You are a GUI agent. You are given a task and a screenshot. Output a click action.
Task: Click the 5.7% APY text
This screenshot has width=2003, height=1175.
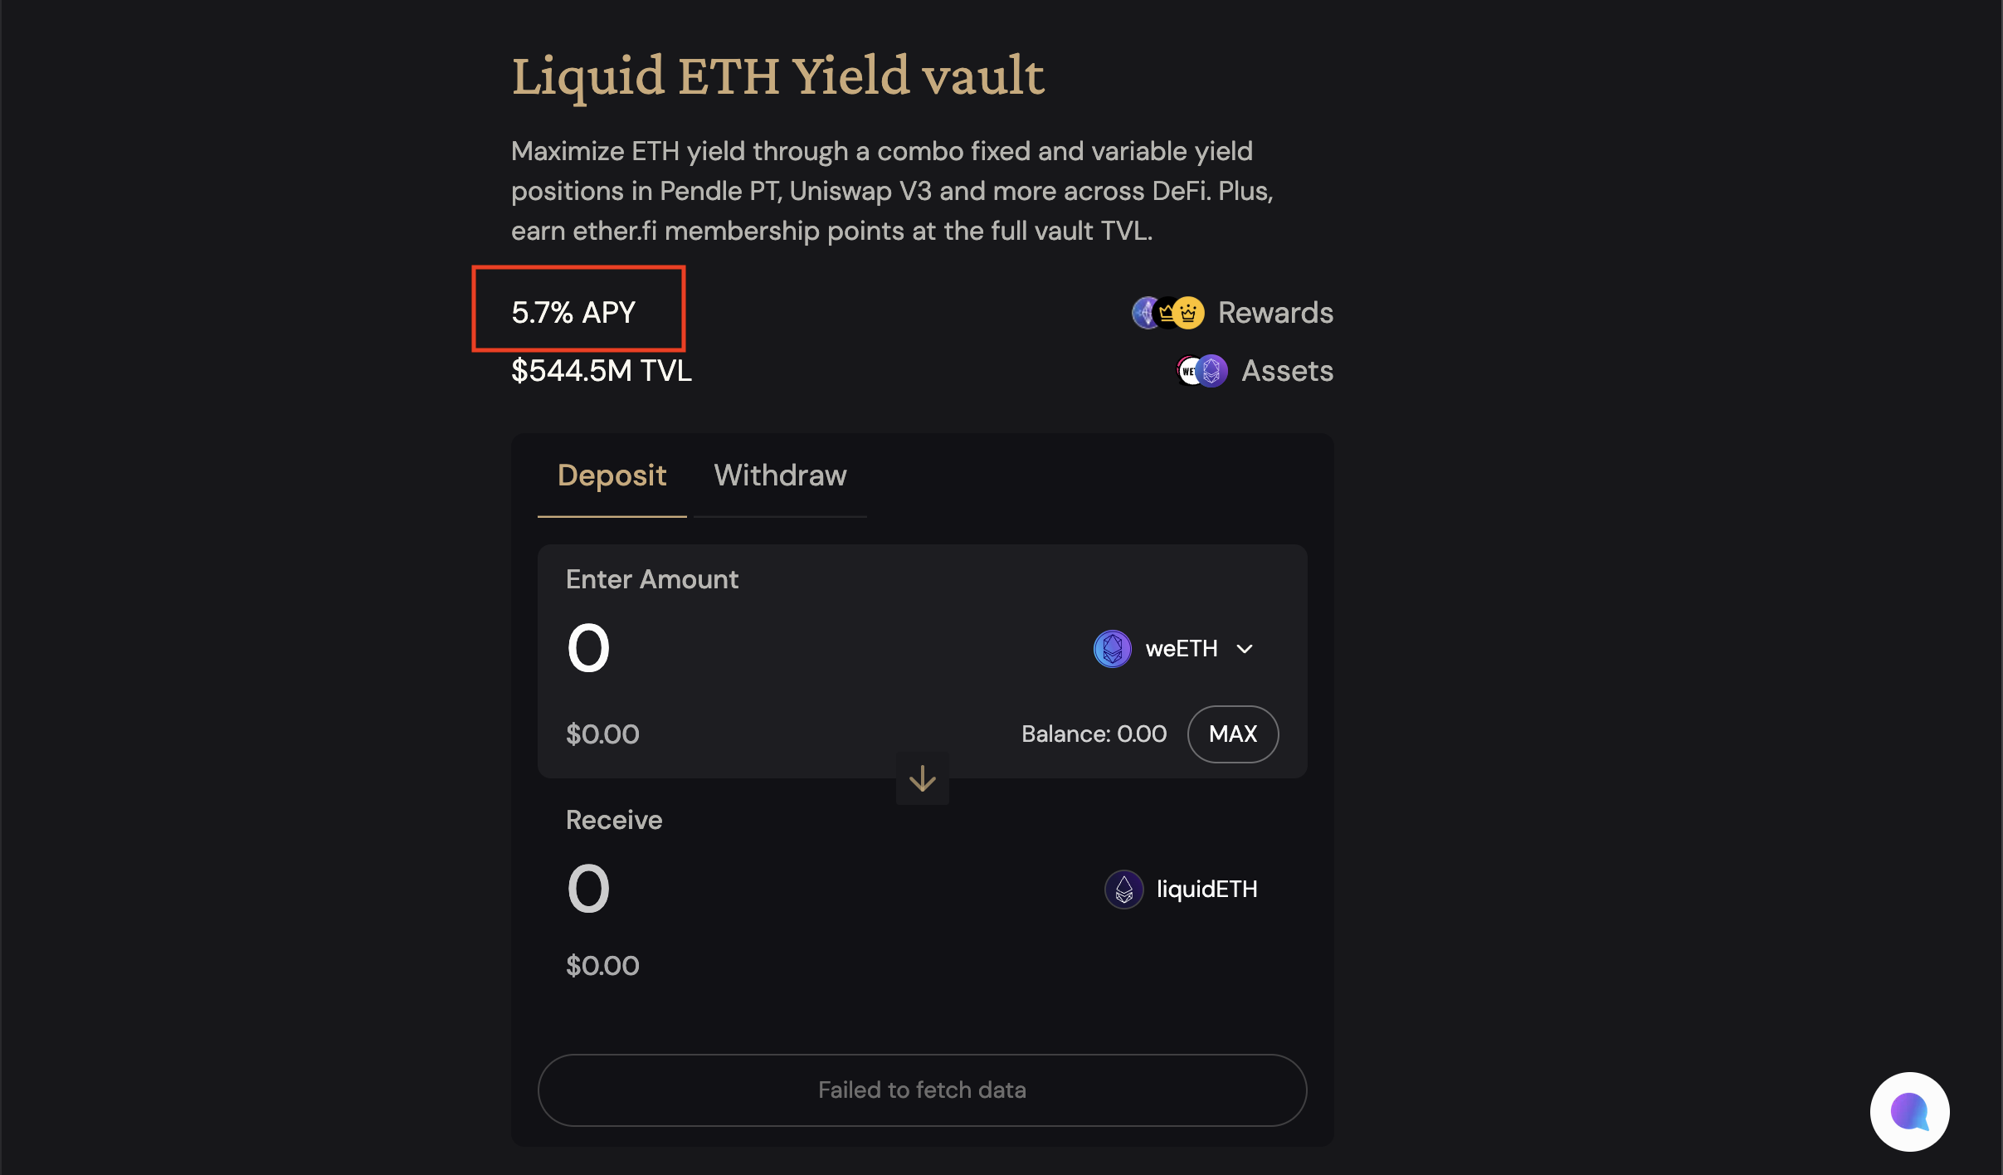tap(573, 313)
